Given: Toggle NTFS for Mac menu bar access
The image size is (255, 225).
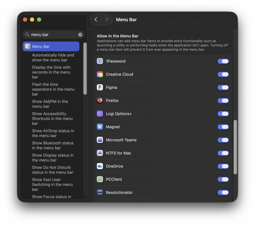Looking at the screenshot, I should 223,153.
